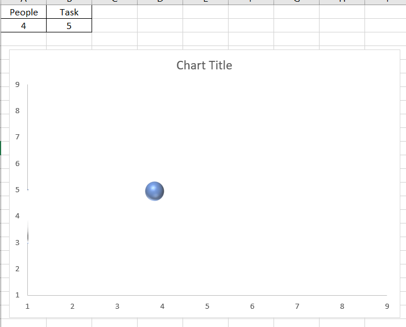Click the horizontal axis label 5
This screenshot has height=327, width=406.
[207, 307]
